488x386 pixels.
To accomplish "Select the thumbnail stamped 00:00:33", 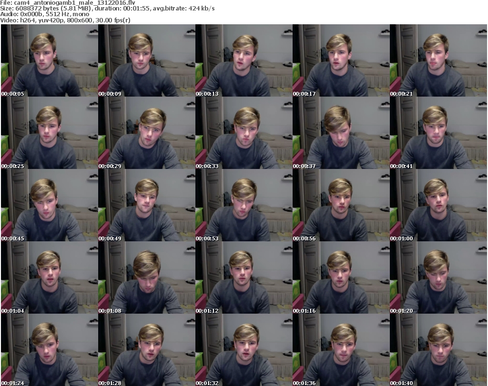I will [244, 133].
